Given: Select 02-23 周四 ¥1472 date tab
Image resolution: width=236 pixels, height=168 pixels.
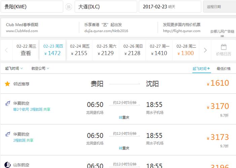Looking at the screenshot, I should pos(53,50).
